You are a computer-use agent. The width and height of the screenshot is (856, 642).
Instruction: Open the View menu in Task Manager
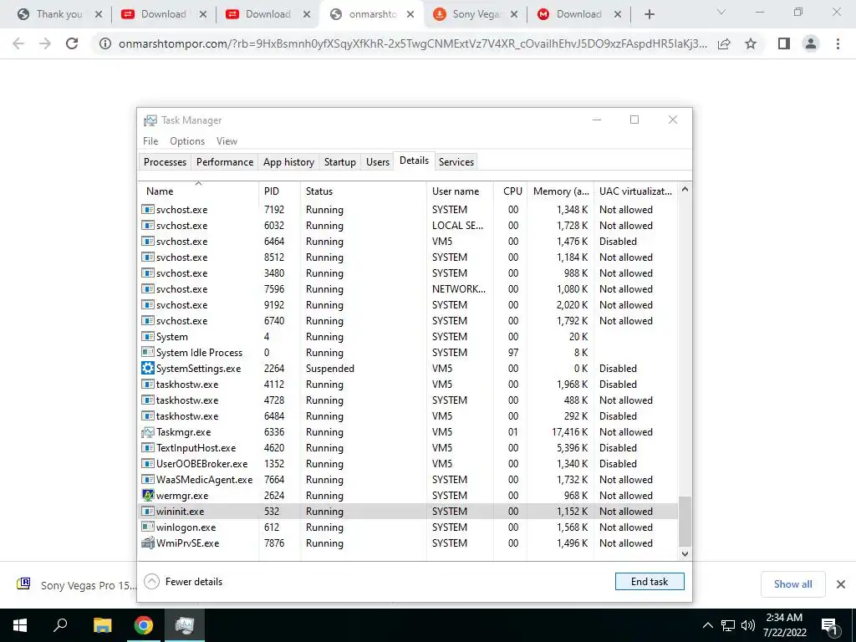tap(227, 140)
